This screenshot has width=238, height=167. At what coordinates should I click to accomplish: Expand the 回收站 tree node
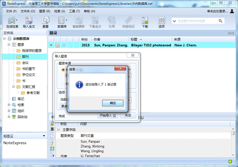(x=9, y=117)
